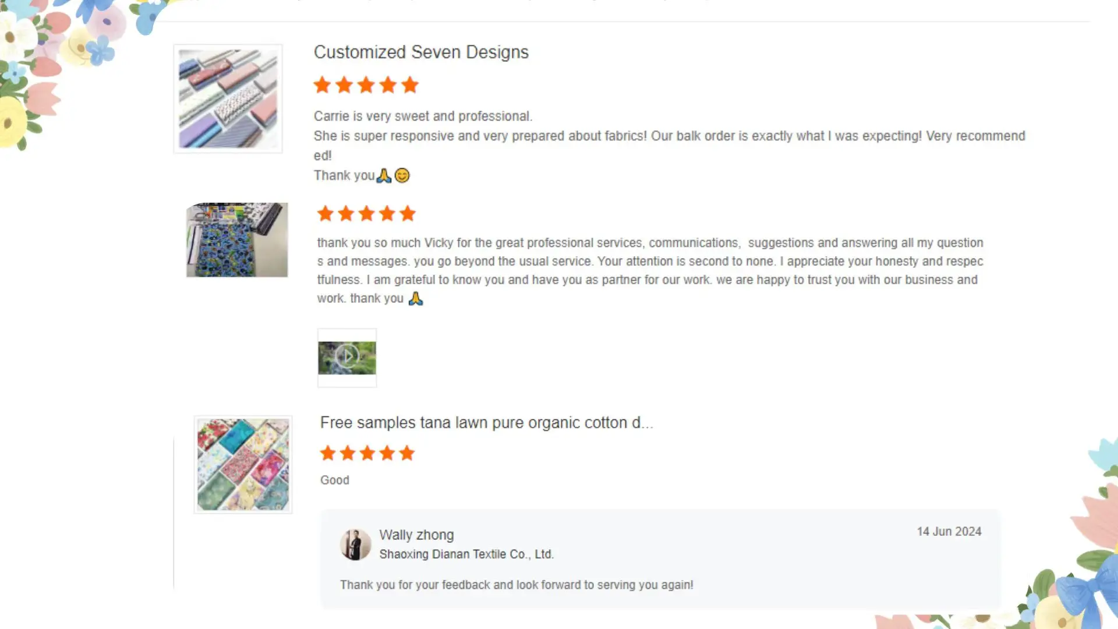Open Shaoxing Dianan Textile Co., Ltd. link

click(466, 554)
